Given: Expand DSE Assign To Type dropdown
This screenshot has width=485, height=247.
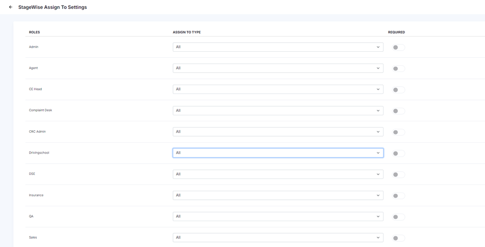Looking at the screenshot, I should point(278,174).
